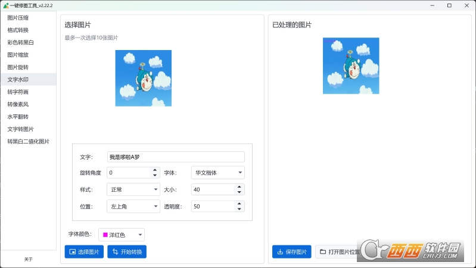Decrease the rotation angle with down arrow
Viewport: 476px width, 268px height.
[155, 176]
